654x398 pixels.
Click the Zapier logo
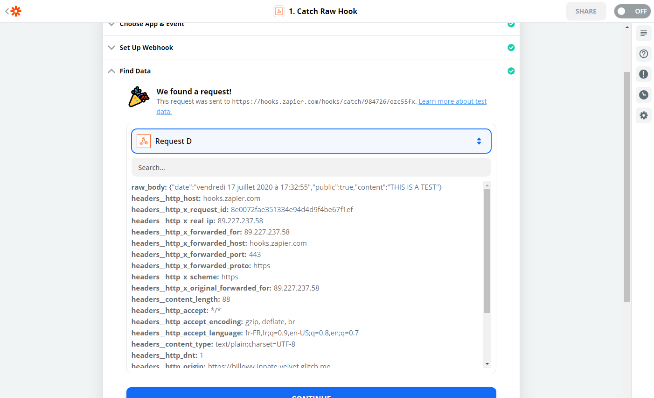click(x=15, y=11)
